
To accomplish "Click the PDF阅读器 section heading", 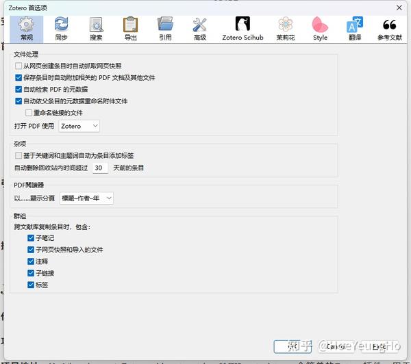I will [29, 185].
